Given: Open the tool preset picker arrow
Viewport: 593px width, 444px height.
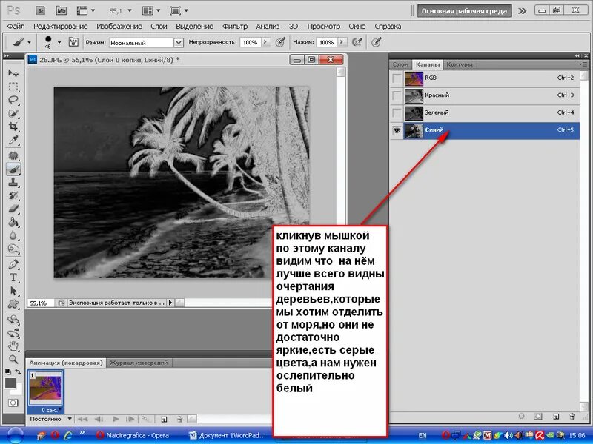Looking at the screenshot, I should [29, 42].
